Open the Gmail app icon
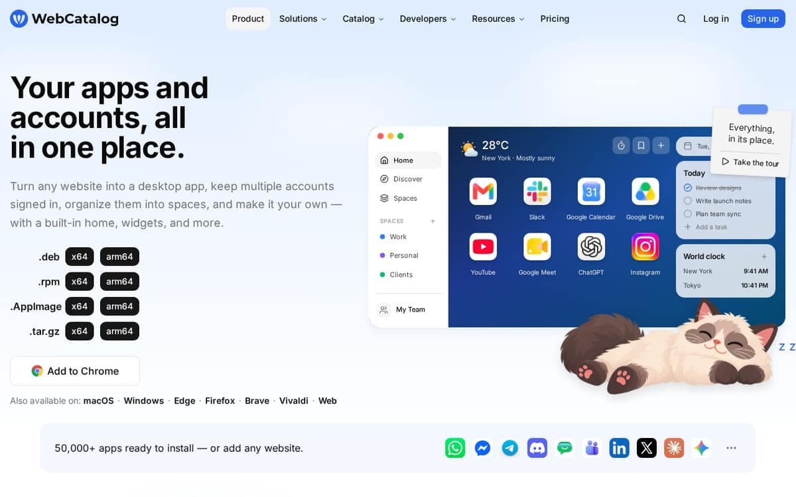This screenshot has height=497, width=796. click(x=483, y=192)
